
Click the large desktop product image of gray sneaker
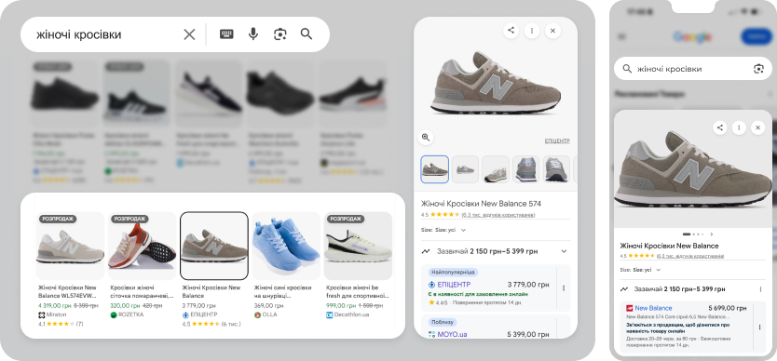(x=495, y=83)
